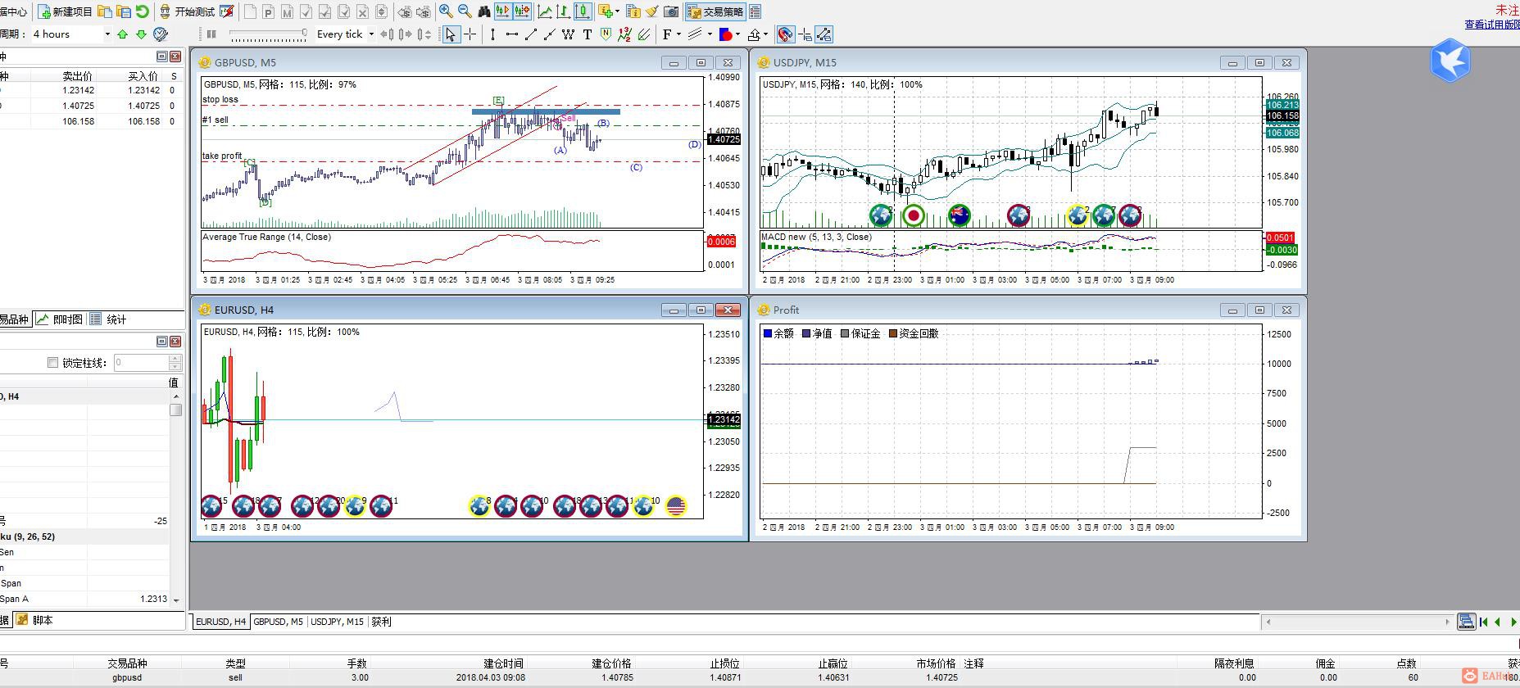1520x688 pixels.
Task: Select the crosshair cursor tool
Action: tap(470, 34)
